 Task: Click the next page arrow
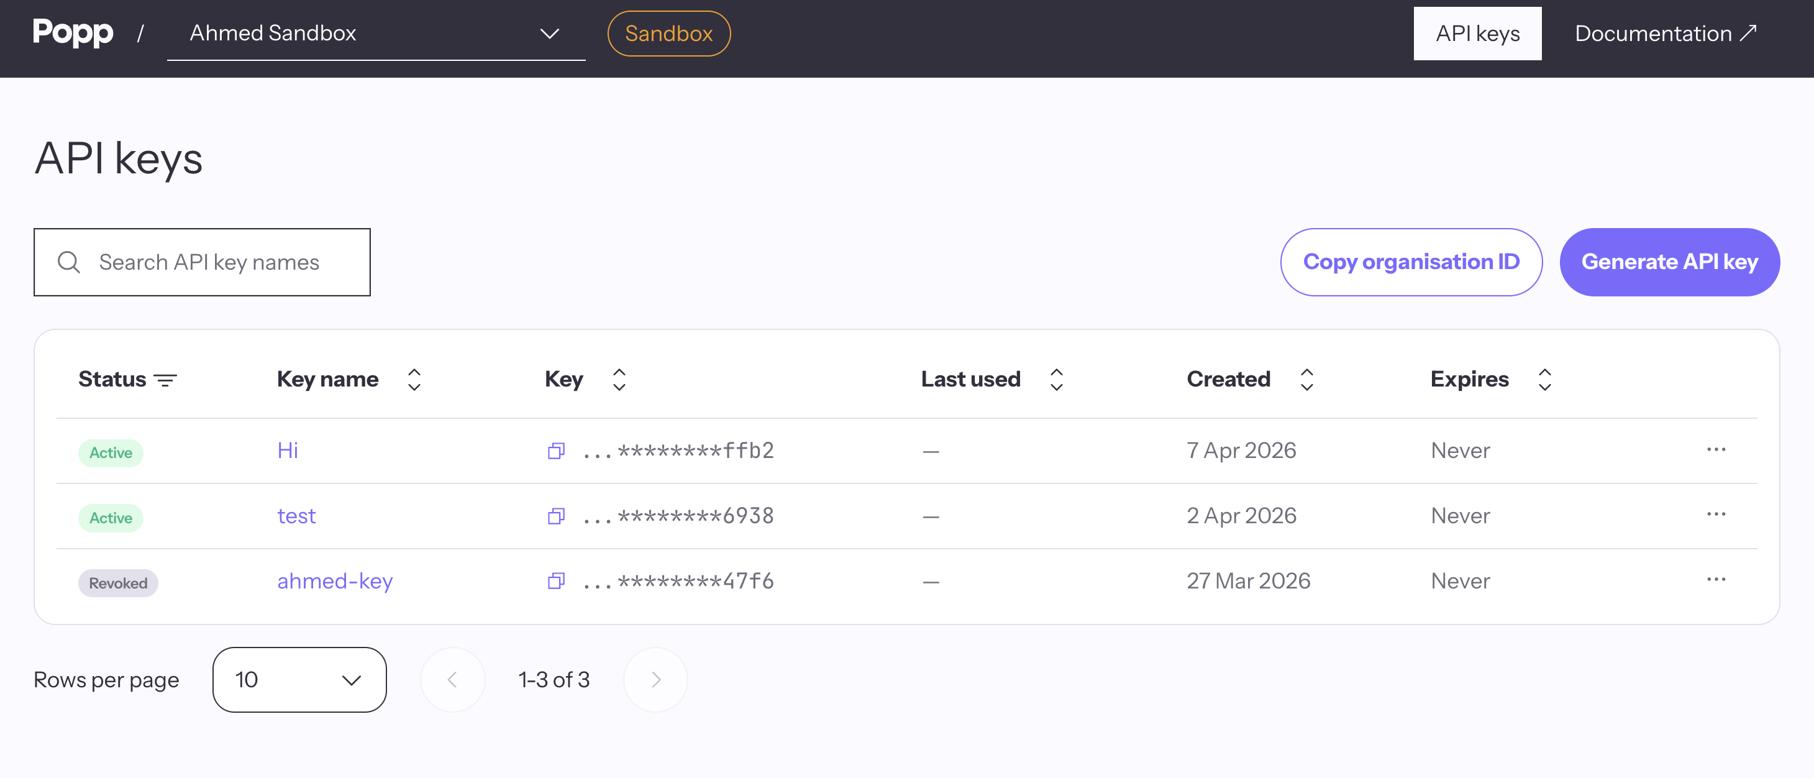[x=655, y=679]
